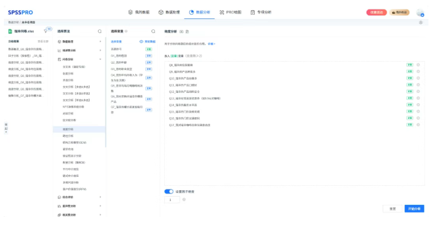Image resolution: width=438 pixels, height=238 pixels.
Task: Open type tag for Q2 variable
Action: 148,62
